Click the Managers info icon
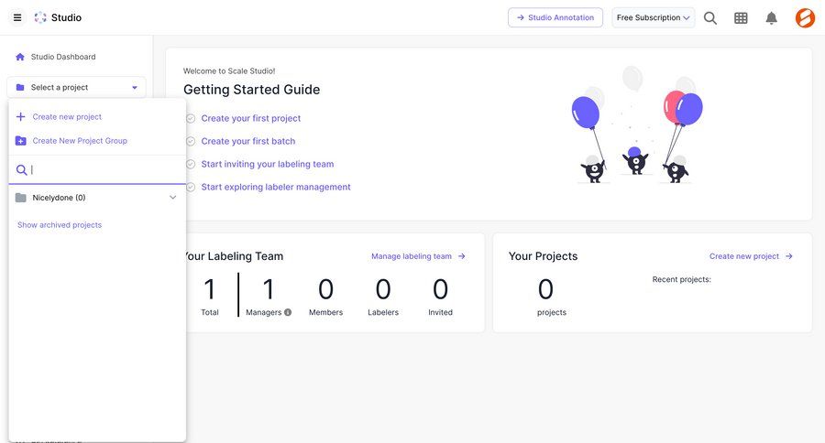825x443 pixels. coord(288,312)
